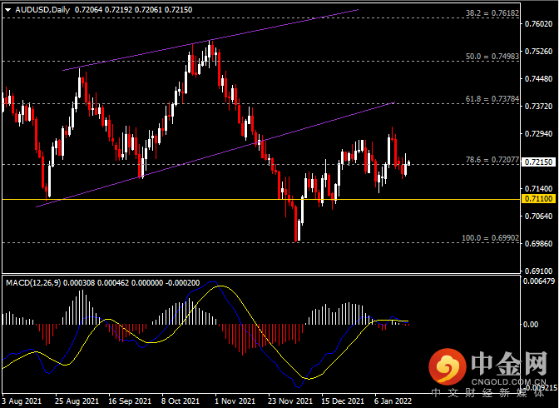559x408 pixels.
Task: Click the 0.76020 price axis label
Action: [538, 24]
